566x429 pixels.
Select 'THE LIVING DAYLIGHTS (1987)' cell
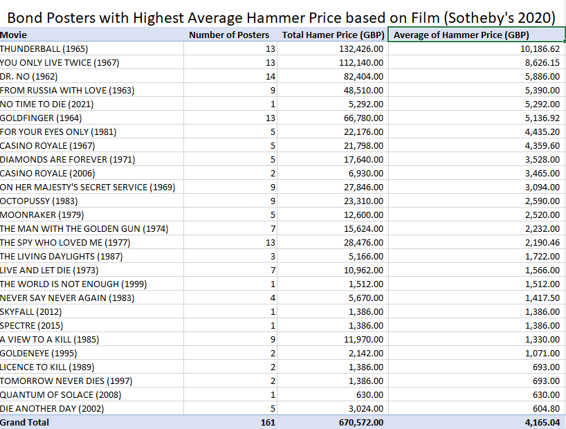62,257
